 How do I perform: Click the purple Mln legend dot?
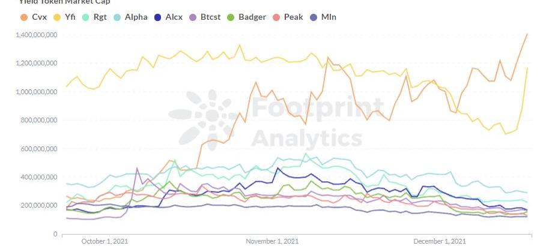tap(324, 17)
